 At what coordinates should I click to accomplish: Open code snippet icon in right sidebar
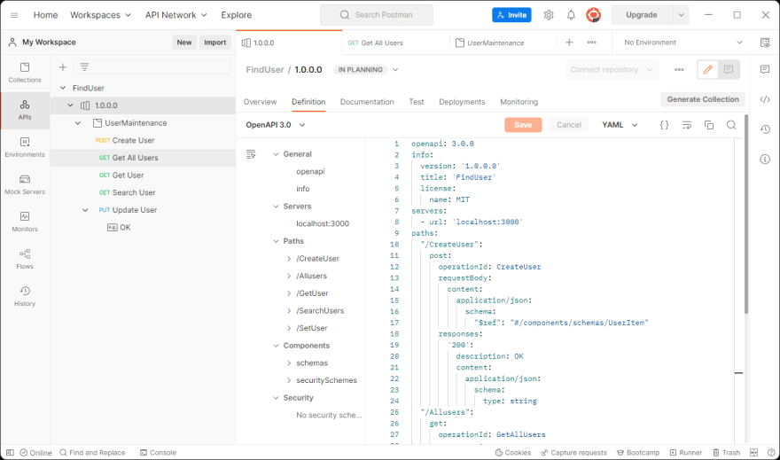[765, 99]
